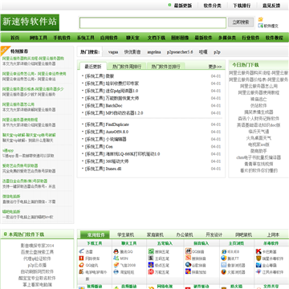The height and width of the screenshot is (289, 289).
Task: Open 搞笑表情生成器 in 今日热门下载
Action: [258, 112]
